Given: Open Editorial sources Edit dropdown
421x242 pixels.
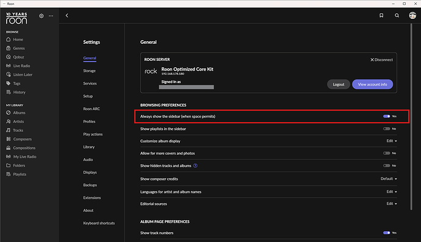Looking at the screenshot, I should coord(392,204).
